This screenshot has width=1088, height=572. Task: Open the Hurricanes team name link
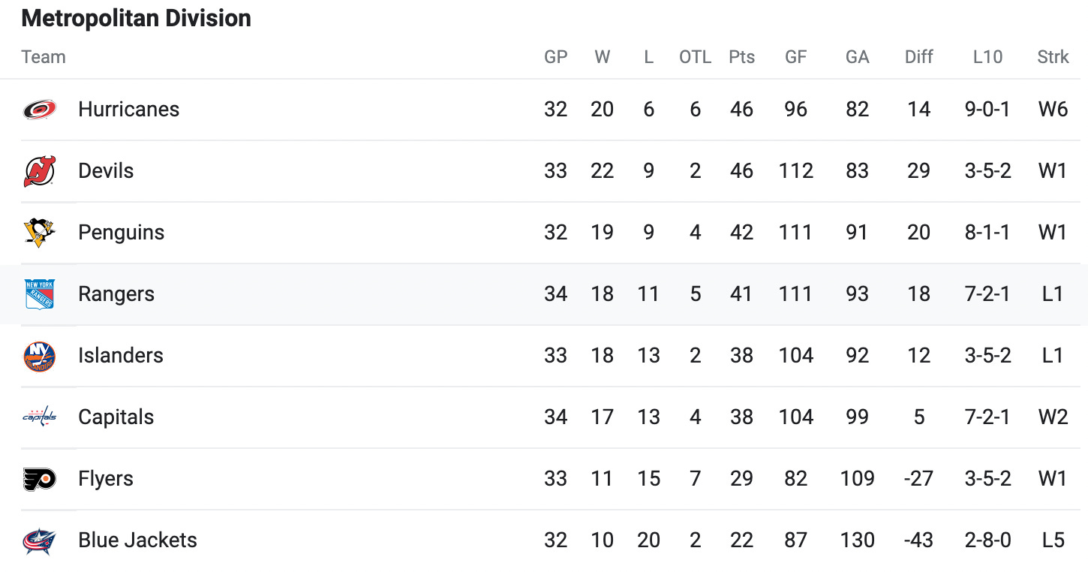click(x=128, y=110)
